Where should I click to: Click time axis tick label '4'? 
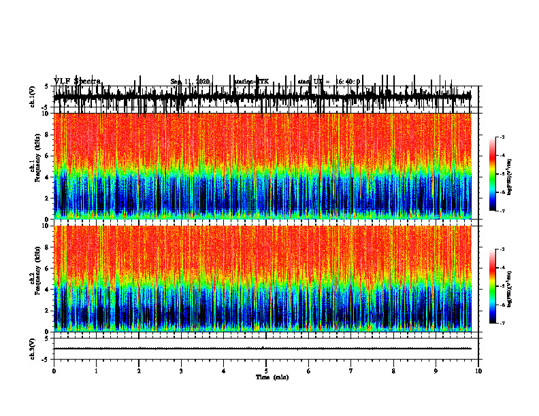(223, 371)
